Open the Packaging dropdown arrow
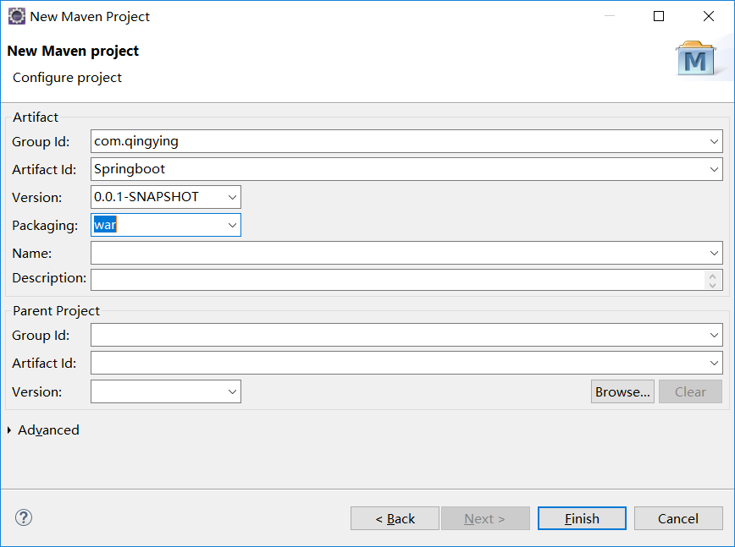 click(x=232, y=225)
